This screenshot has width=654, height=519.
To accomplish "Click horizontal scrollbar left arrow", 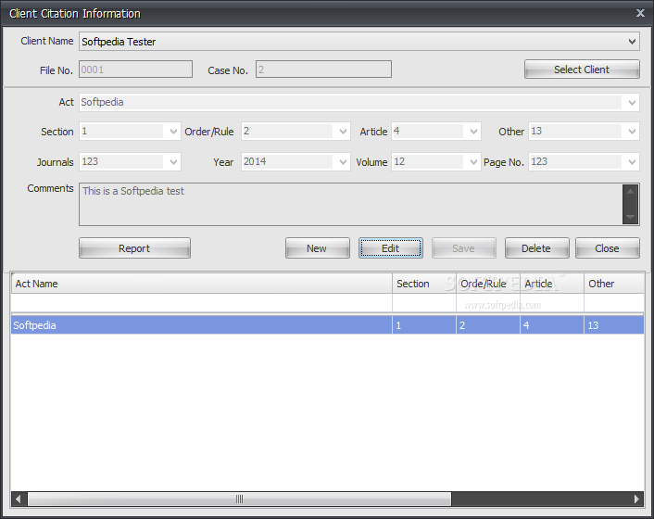I will coord(19,499).
